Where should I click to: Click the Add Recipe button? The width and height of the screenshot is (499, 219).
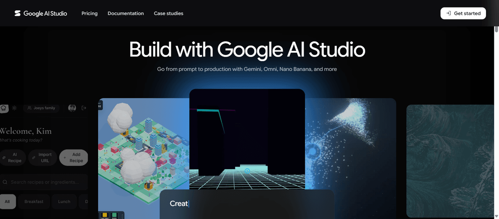click(x=74, y=157)
